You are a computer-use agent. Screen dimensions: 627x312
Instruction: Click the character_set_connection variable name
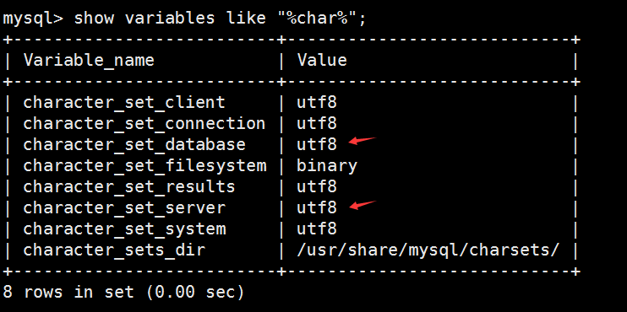point(144,124)
